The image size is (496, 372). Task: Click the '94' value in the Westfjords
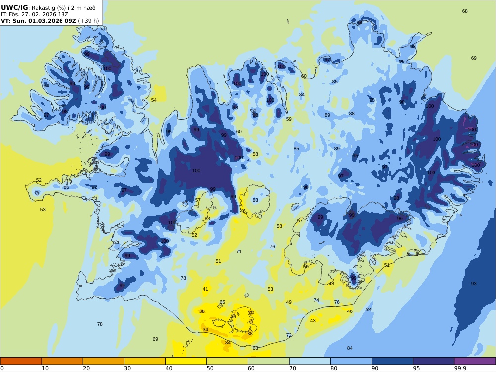tap(46, 86)
